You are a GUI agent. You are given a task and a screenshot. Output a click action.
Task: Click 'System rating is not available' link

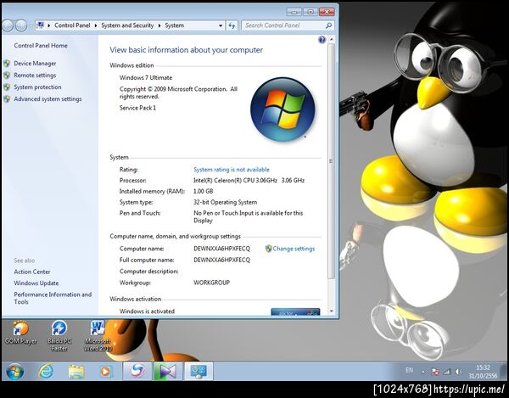[x=231, y=170]
